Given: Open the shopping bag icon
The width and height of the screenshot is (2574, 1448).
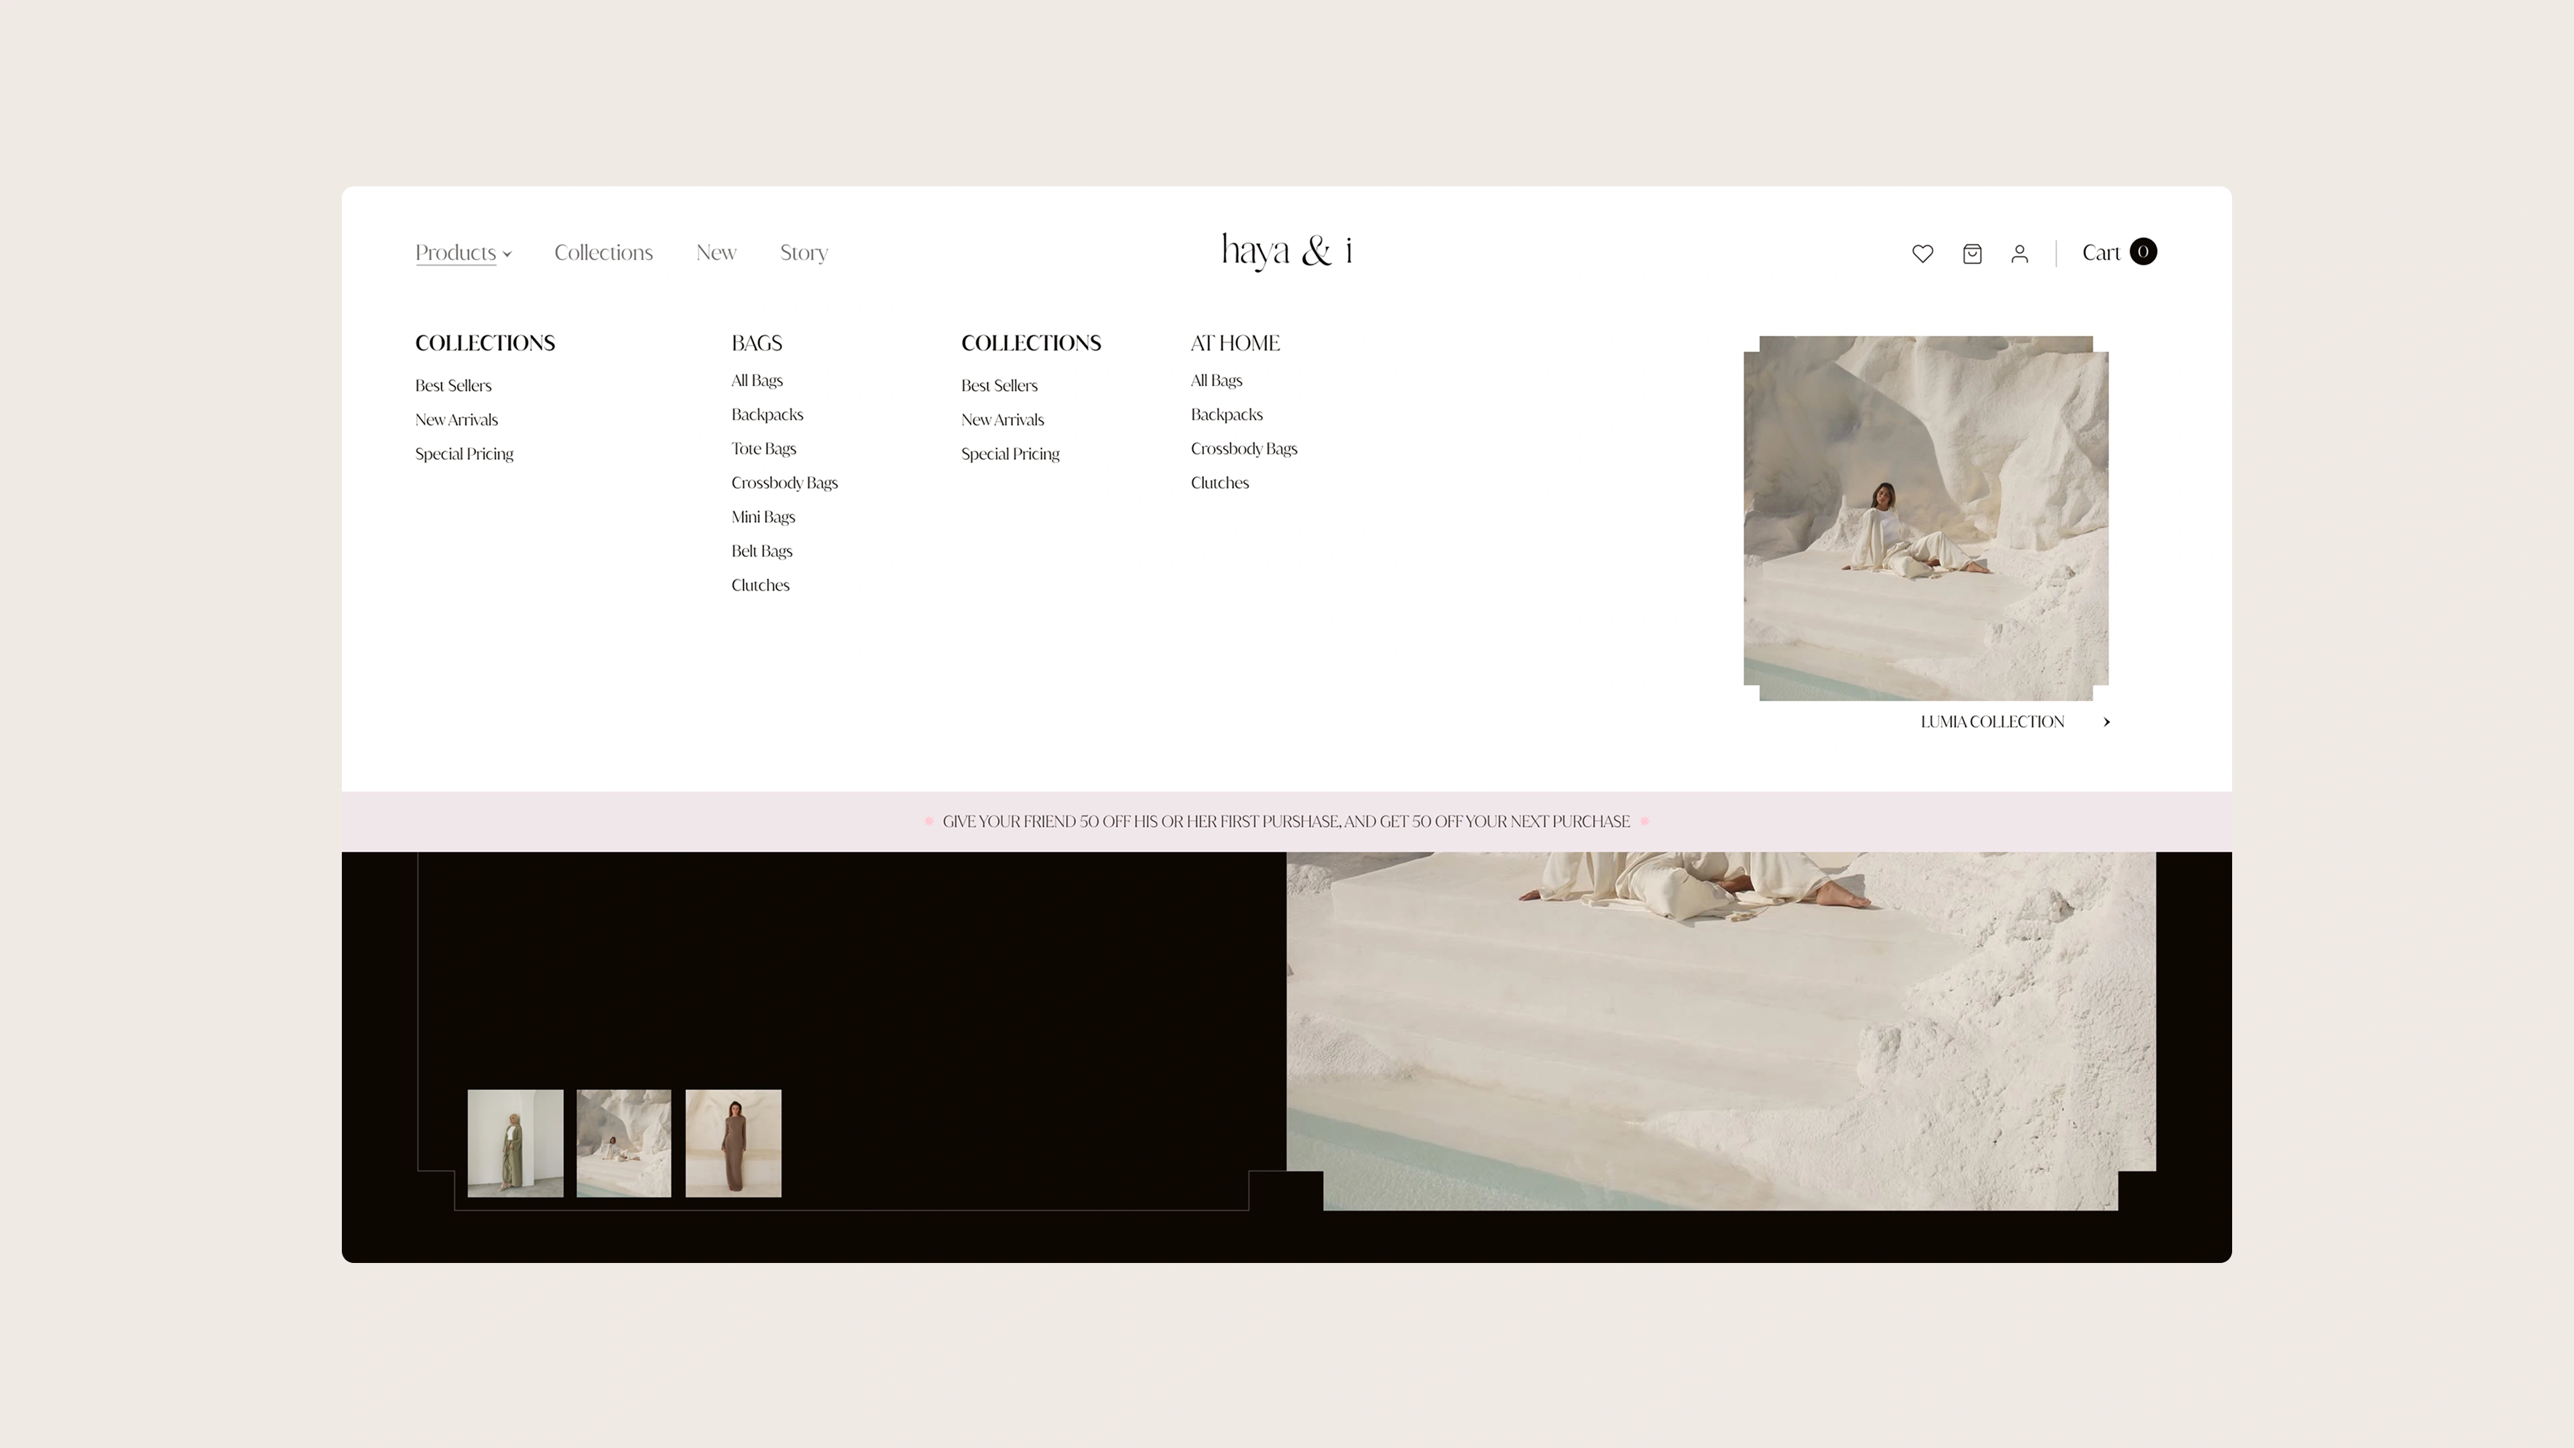Looking at the screenshot, I should (x=1971, y=254).
